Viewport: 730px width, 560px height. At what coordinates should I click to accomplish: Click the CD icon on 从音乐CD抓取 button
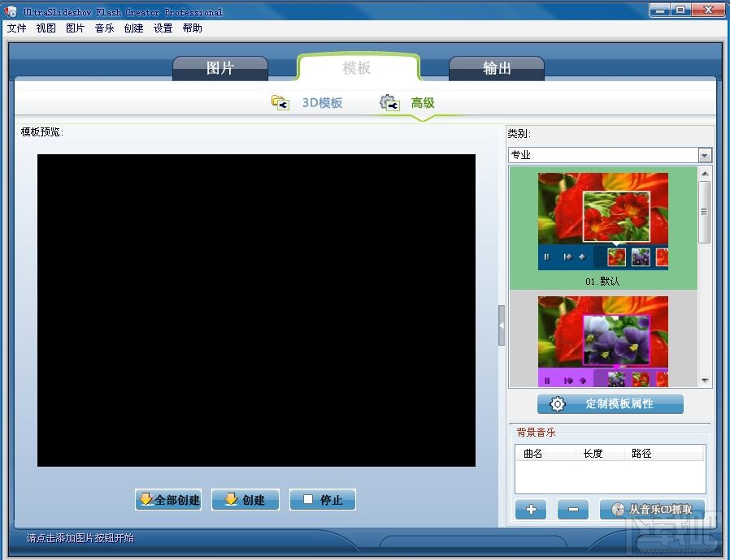tap(618, 510)
